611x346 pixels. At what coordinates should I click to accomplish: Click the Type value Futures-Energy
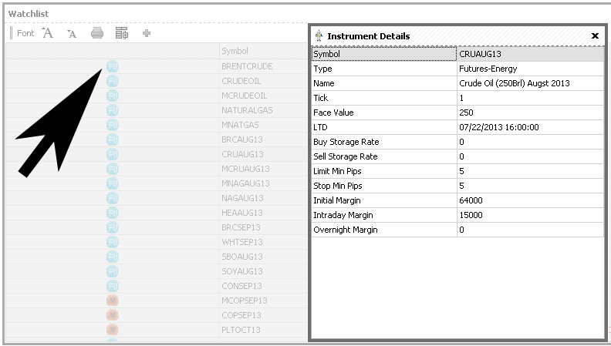click(x=488, y=69)
